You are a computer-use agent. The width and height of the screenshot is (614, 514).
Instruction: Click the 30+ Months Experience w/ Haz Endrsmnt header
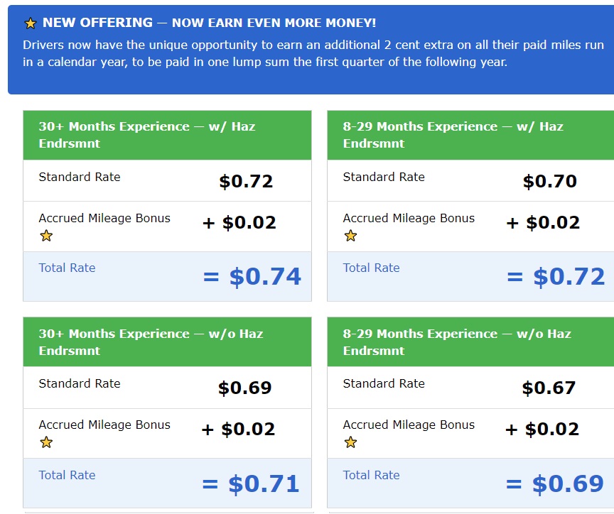pyautogui.click(x=167, y=135)
